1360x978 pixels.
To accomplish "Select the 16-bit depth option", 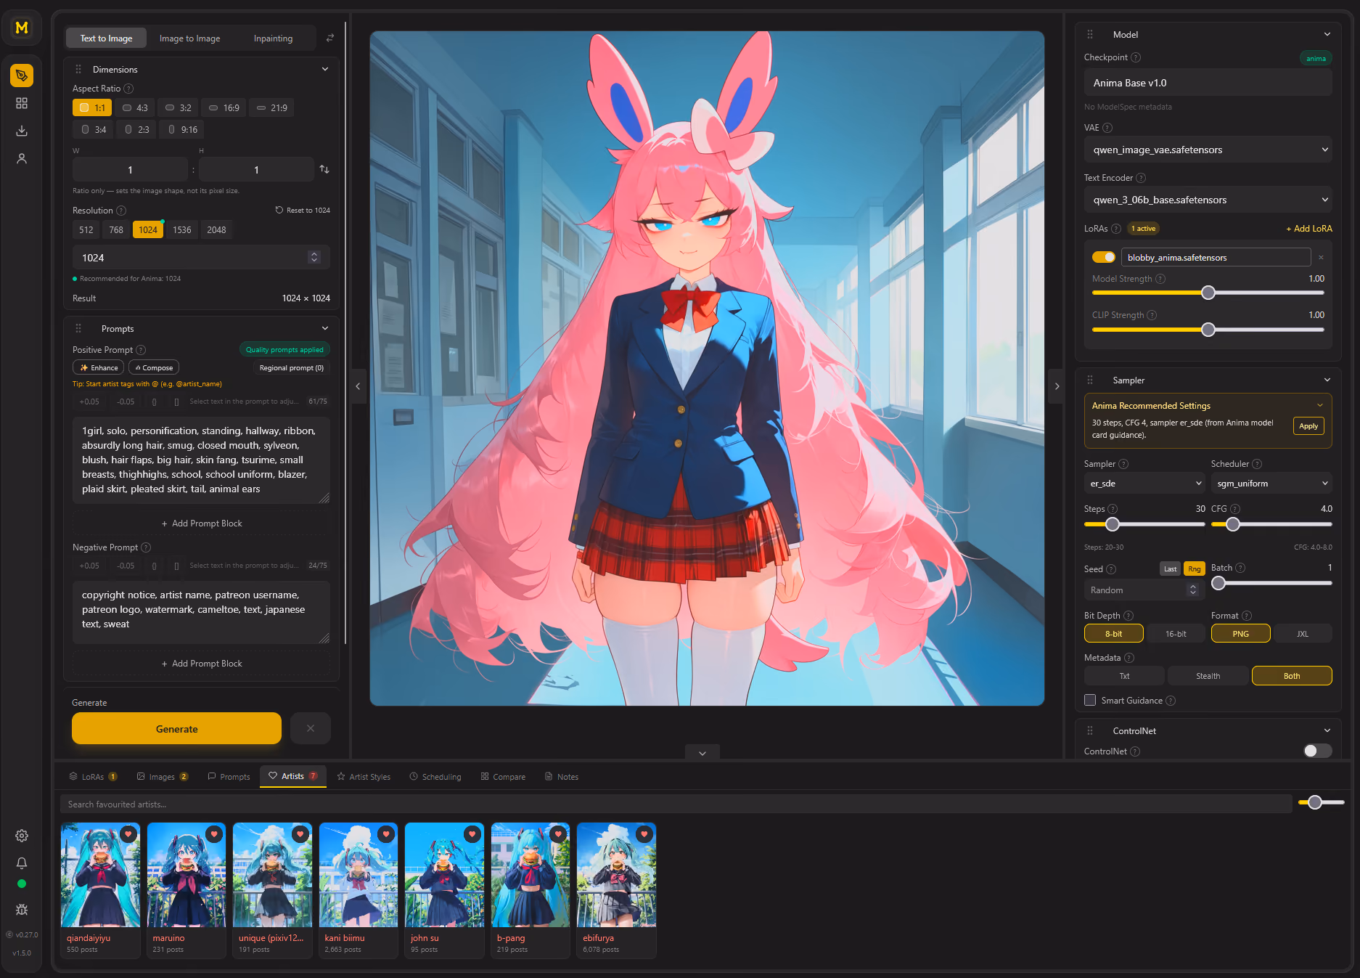I will pos(1176,634).
